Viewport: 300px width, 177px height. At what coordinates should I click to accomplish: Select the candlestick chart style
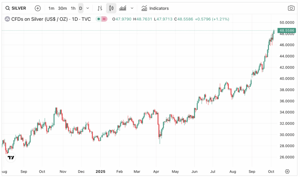click(x=111, y=8)
